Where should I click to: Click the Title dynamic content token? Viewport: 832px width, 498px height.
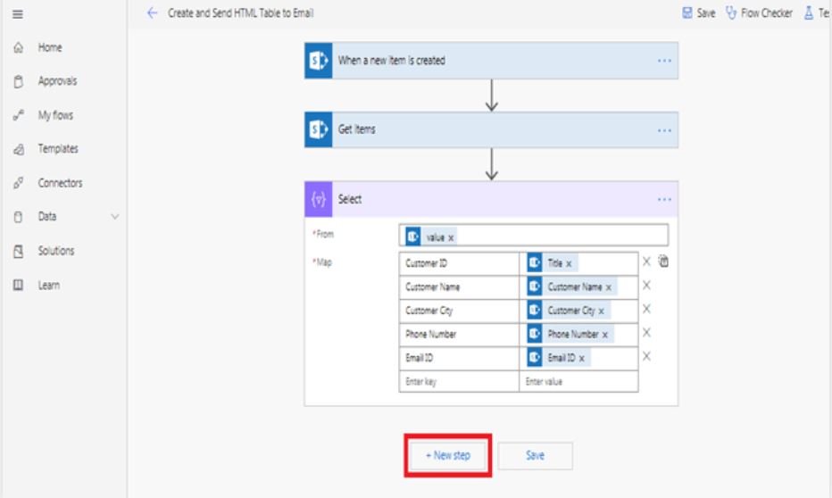click(551, 263)
